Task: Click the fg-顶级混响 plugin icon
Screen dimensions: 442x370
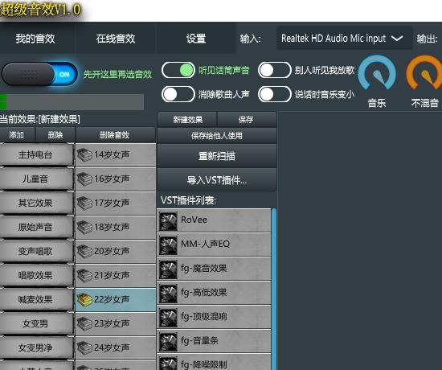Action: (x=168, y=318)
